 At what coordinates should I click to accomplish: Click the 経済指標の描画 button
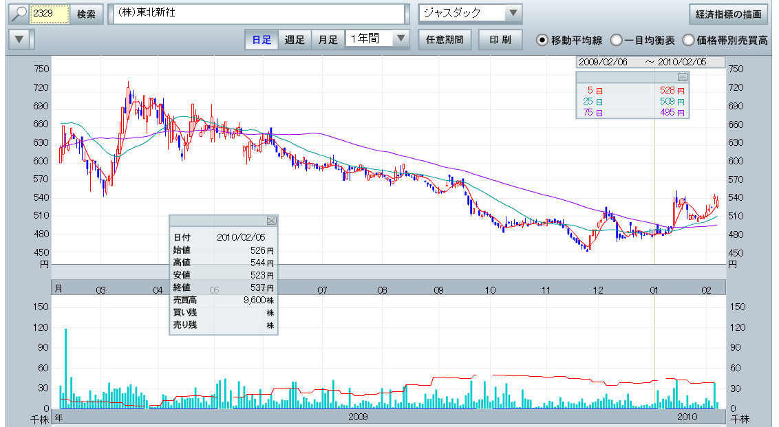[729, 14]
